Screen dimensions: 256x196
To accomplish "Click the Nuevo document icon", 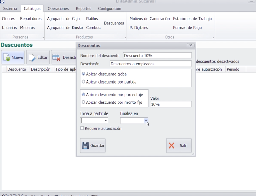I will tap(7, 58).
